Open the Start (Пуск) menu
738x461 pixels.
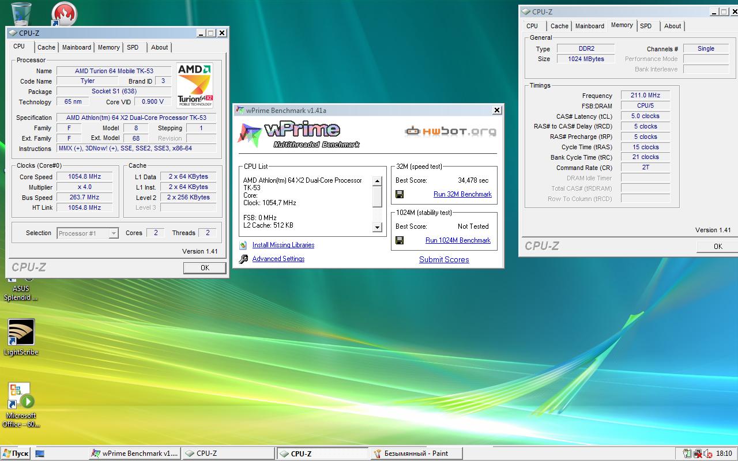[16, 454]
